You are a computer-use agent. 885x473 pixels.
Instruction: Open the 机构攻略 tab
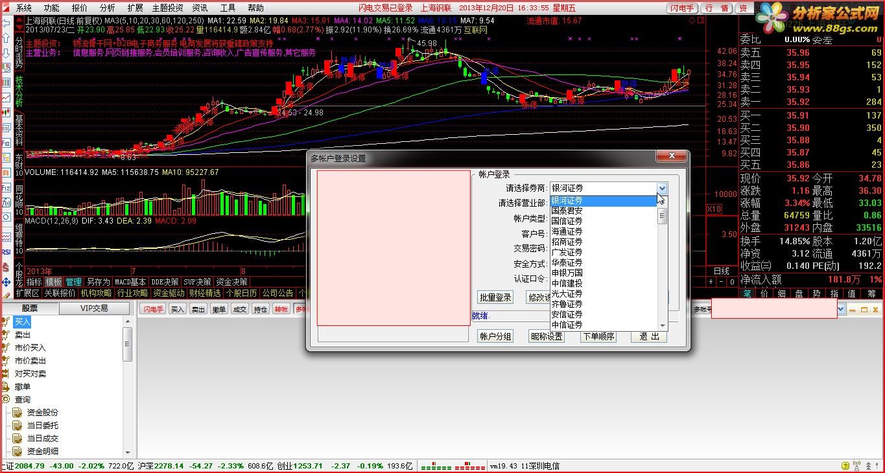[96, 293]
